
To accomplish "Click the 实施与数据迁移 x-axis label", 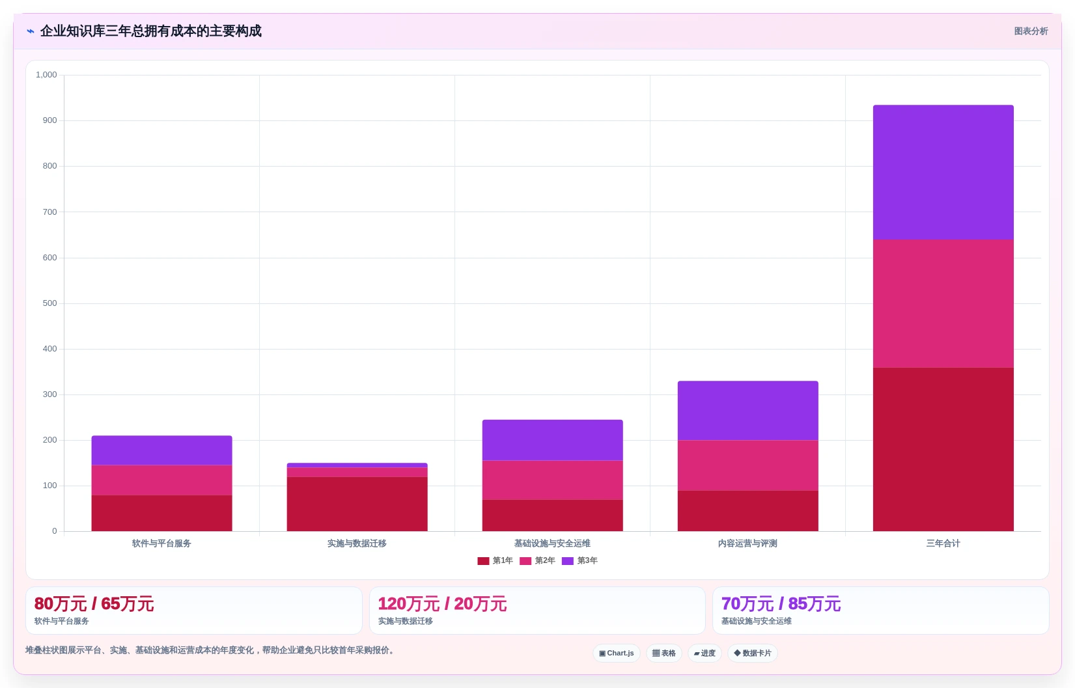I will point(357,544).
